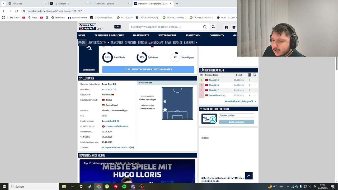Open the COMMUNITY menu

(217, 35)
